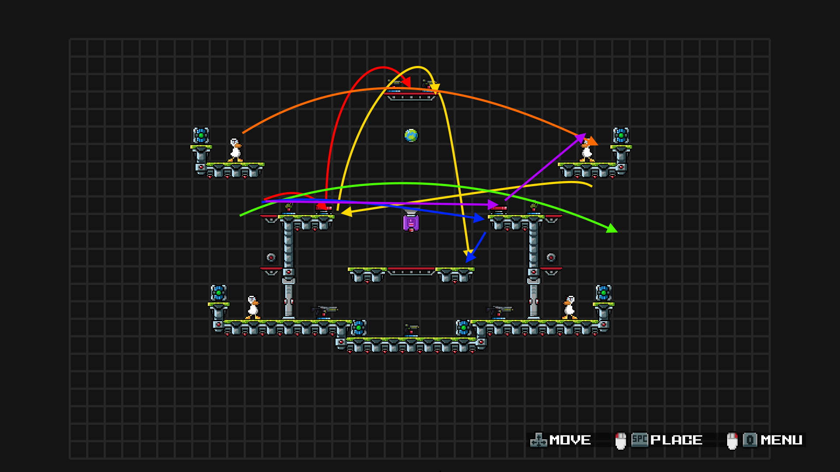The width and height of the screenshot is (840, 472).
Task: Select the purple canister below the globe
Action: click(x=411, y=222)
